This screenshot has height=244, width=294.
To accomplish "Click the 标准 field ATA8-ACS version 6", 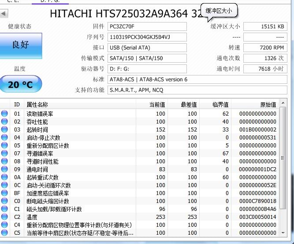I will point(197,79).
